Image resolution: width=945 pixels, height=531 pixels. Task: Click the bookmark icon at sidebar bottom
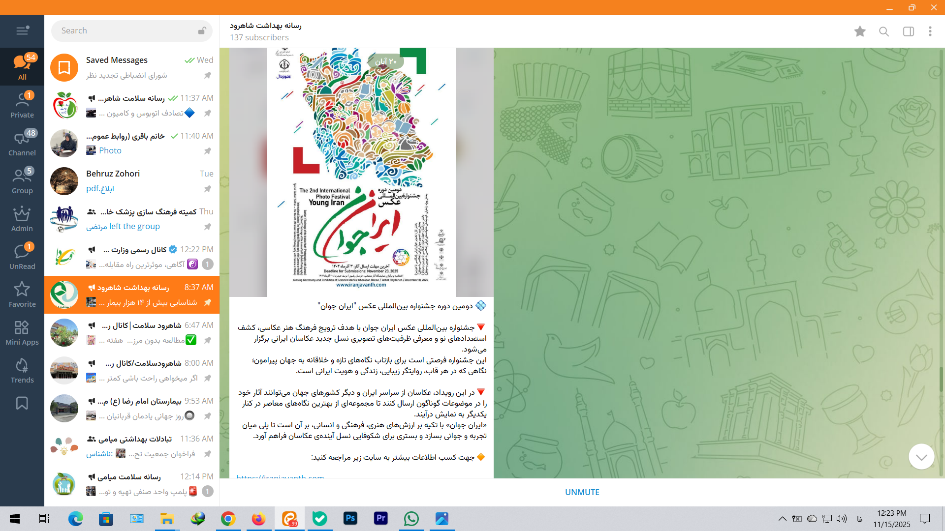click(22, 403)
